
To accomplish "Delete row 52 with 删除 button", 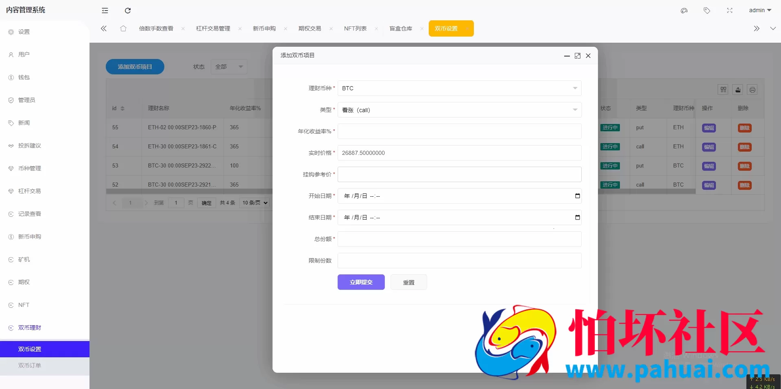I will click(745, 185).
